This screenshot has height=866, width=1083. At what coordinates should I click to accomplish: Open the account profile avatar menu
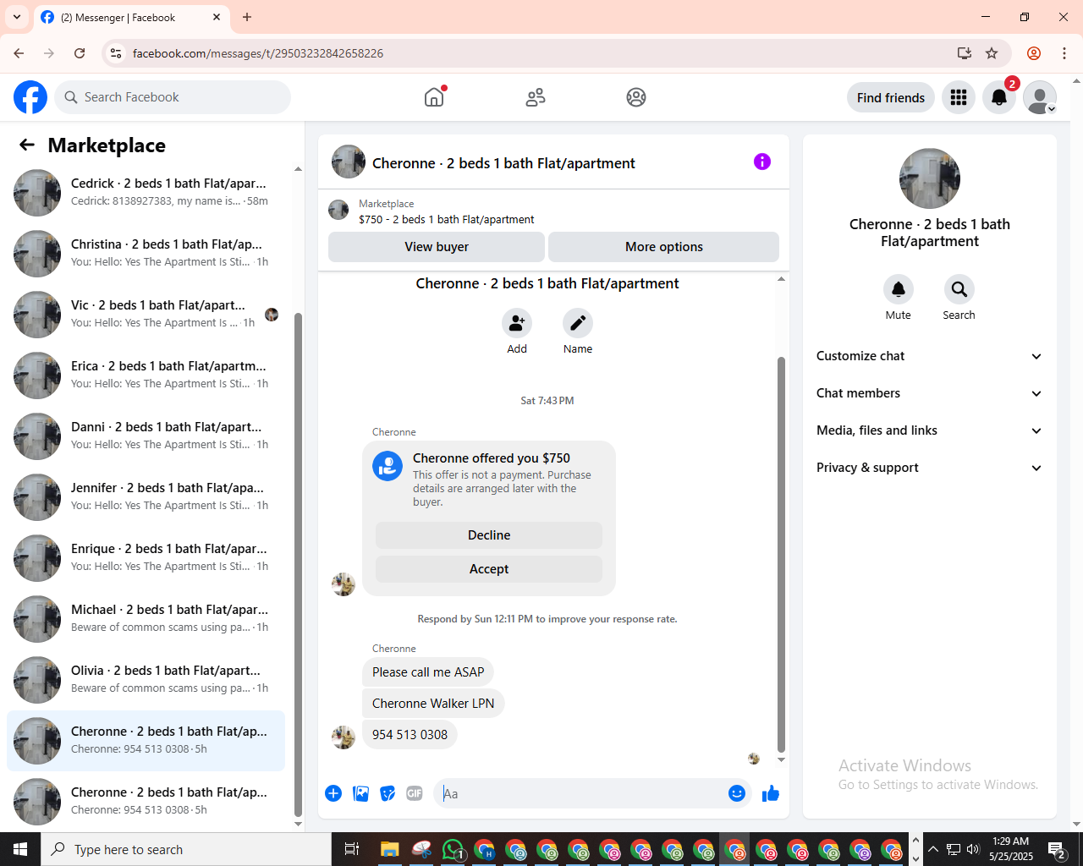click(1040, 97)
